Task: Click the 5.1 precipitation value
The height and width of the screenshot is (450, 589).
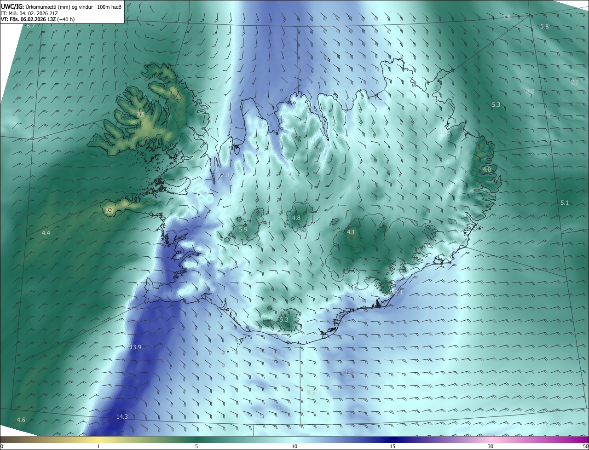Action: [x=565, y=203]
